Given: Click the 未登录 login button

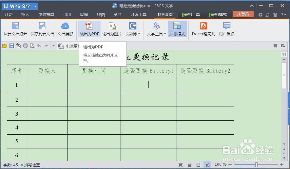Looking at the screenshot, I should pyautogui.click(x=243, y=14).
